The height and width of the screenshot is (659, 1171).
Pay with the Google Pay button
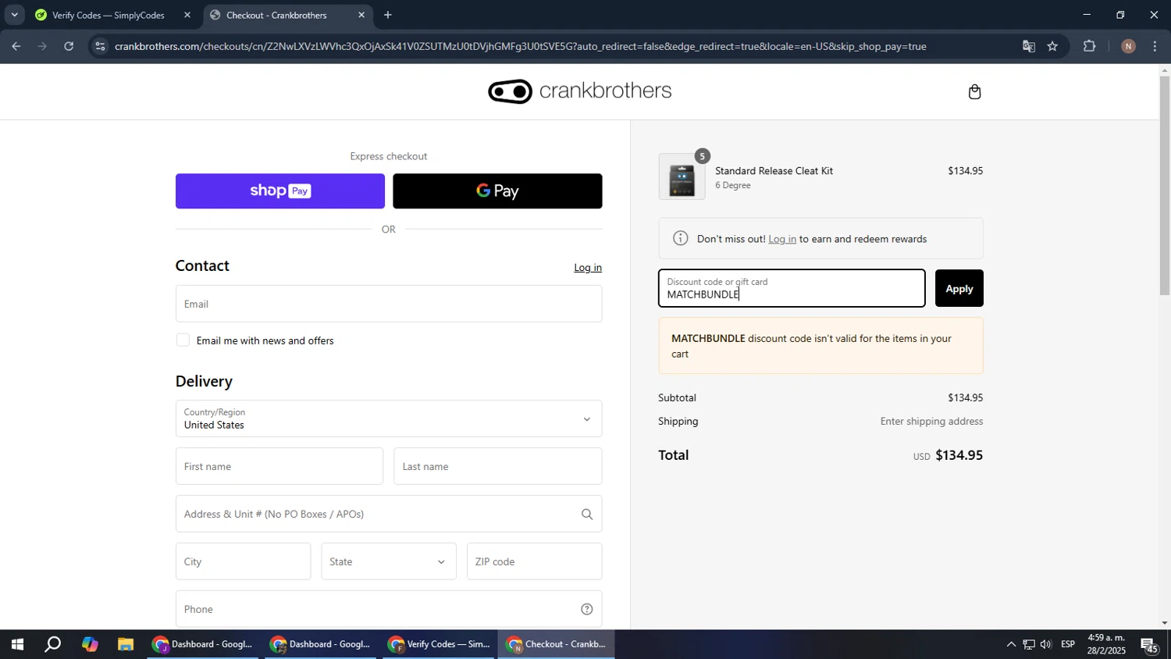pyautogui.click(x=497, y=191)
